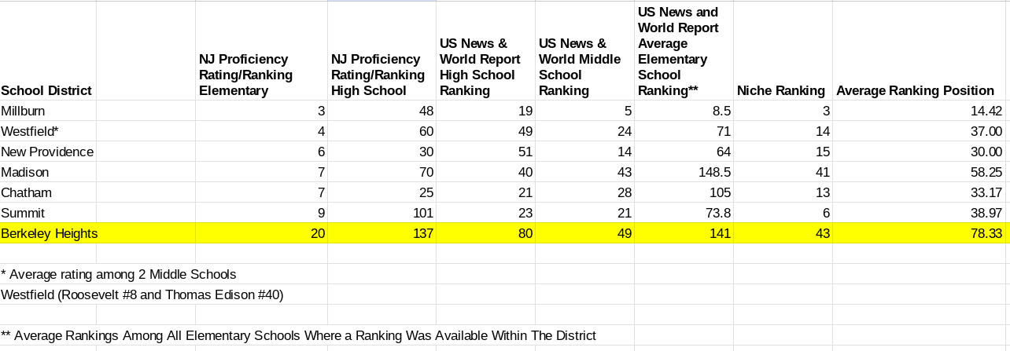This screenshot has height=351, width=1010.
Task: Click the Average Ranking Position header
Action: point(920,90)
